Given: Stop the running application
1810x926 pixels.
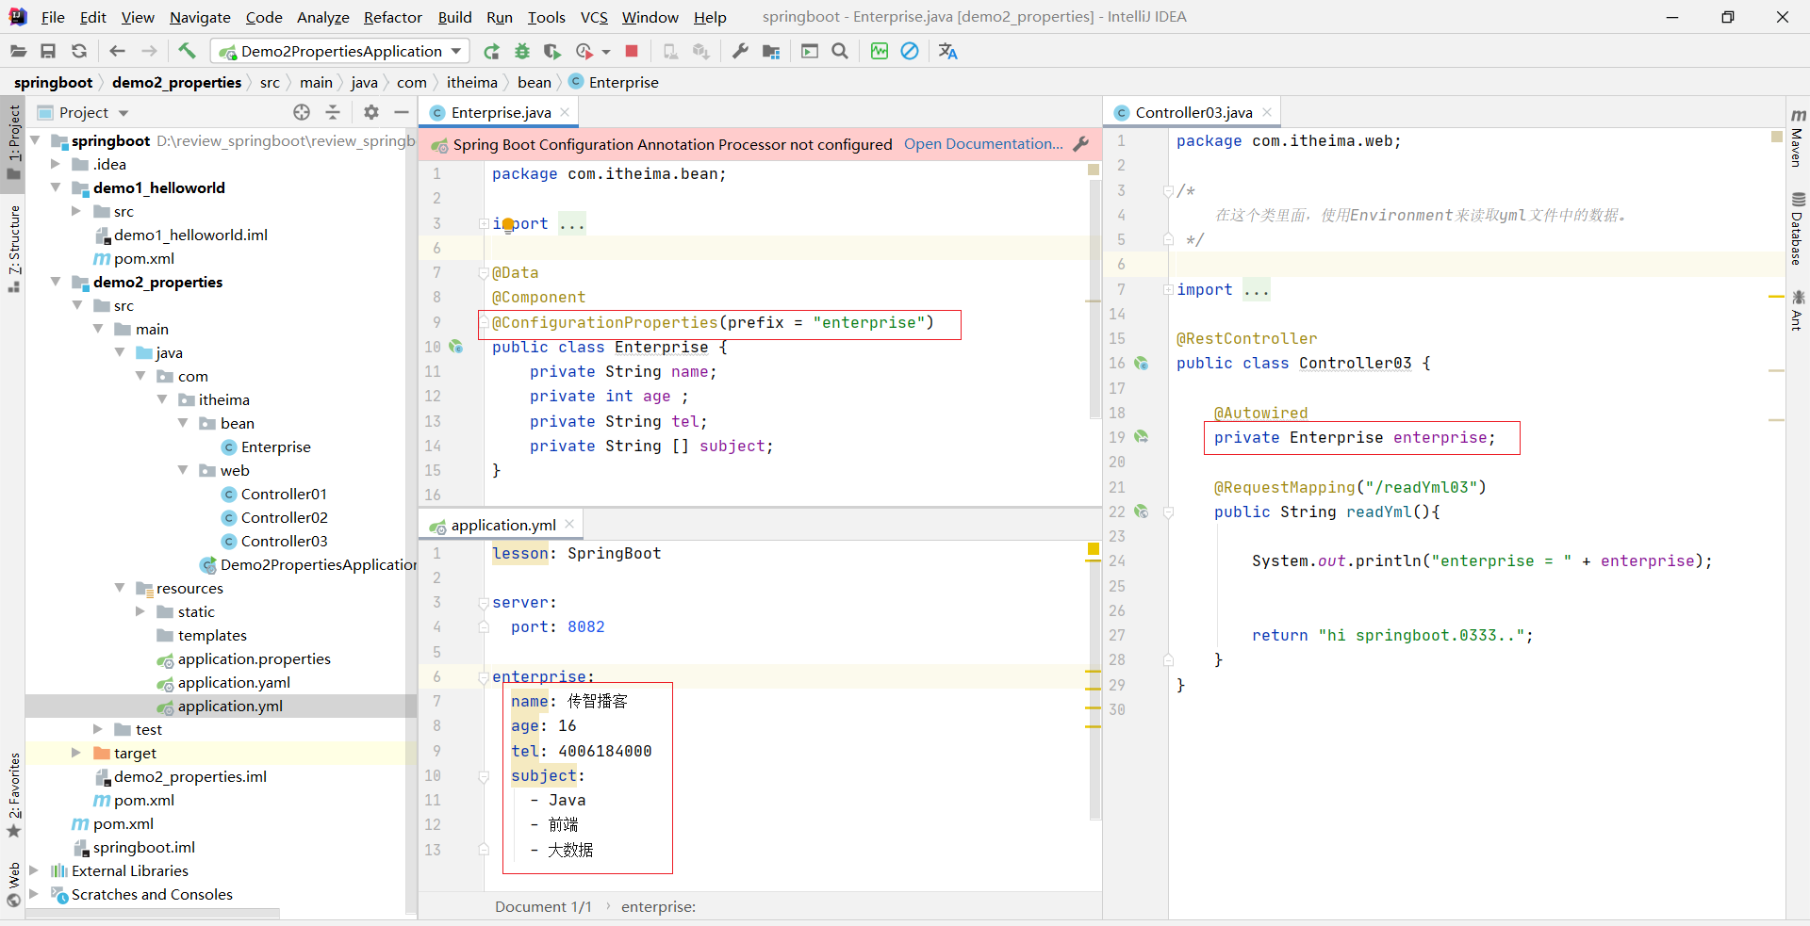Looking at the screenshot, I should coord(632,52).
